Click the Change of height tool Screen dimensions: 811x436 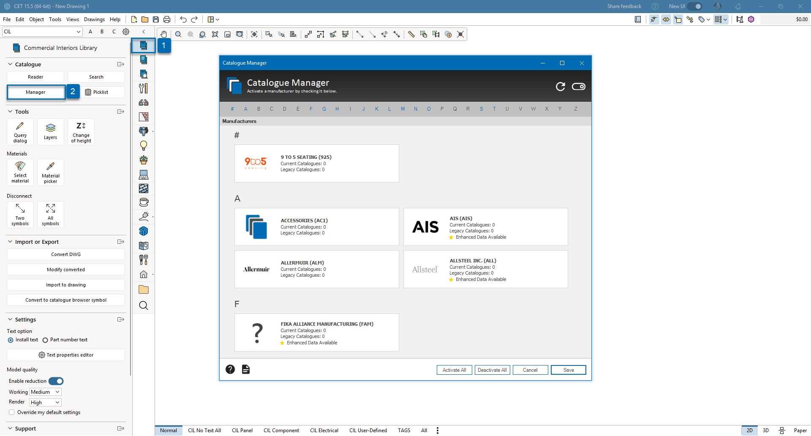pos(81,132)
